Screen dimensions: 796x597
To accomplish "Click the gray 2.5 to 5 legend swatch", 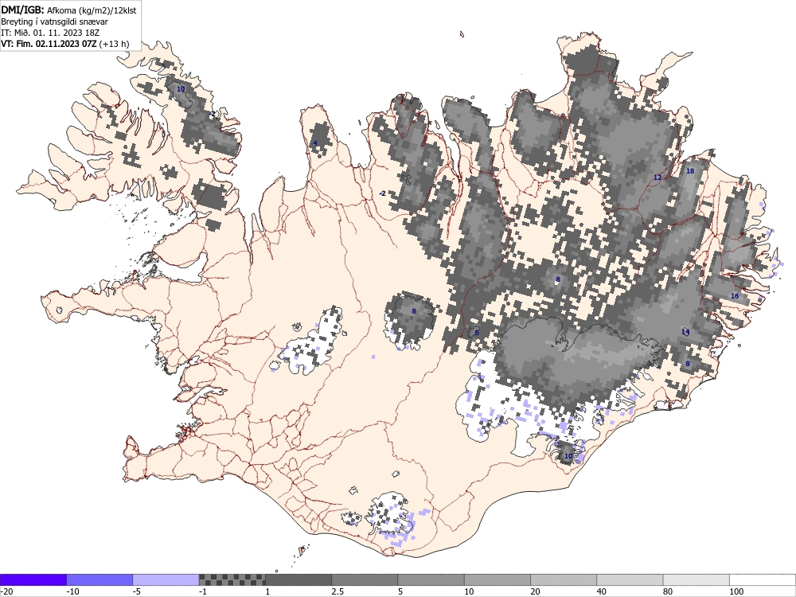I will (x=365, y=579).
